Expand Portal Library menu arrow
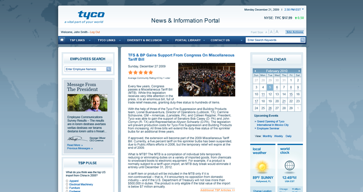This screenshot has height=192, width=363. 204,40
